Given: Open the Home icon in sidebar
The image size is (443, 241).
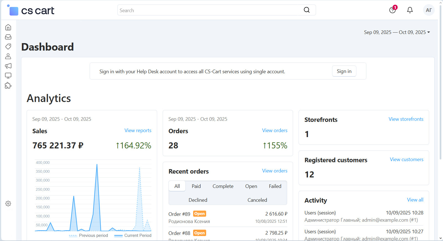Looking at the screenshot, I should [x=8, y=27].
